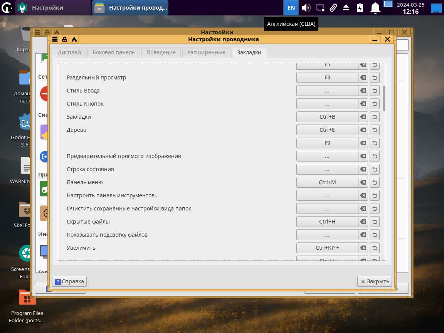
Task: Click the Закрыть button
Action: point(375,281)
